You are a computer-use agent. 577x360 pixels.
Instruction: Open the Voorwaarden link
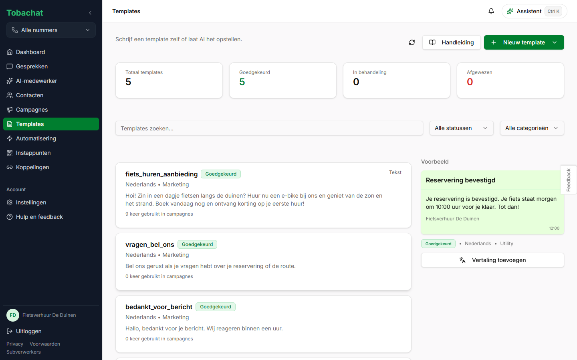pos(45,344)
